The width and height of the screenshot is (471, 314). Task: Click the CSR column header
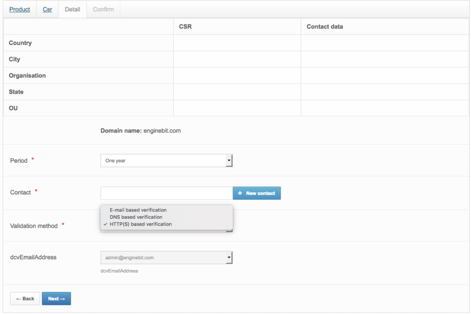click(x=185, y=26)
